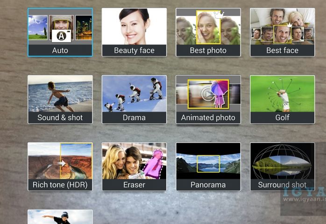Choose the Beauty face mode
The width and height of the screenshot is (326, 224).
click(x=134, y=32)
